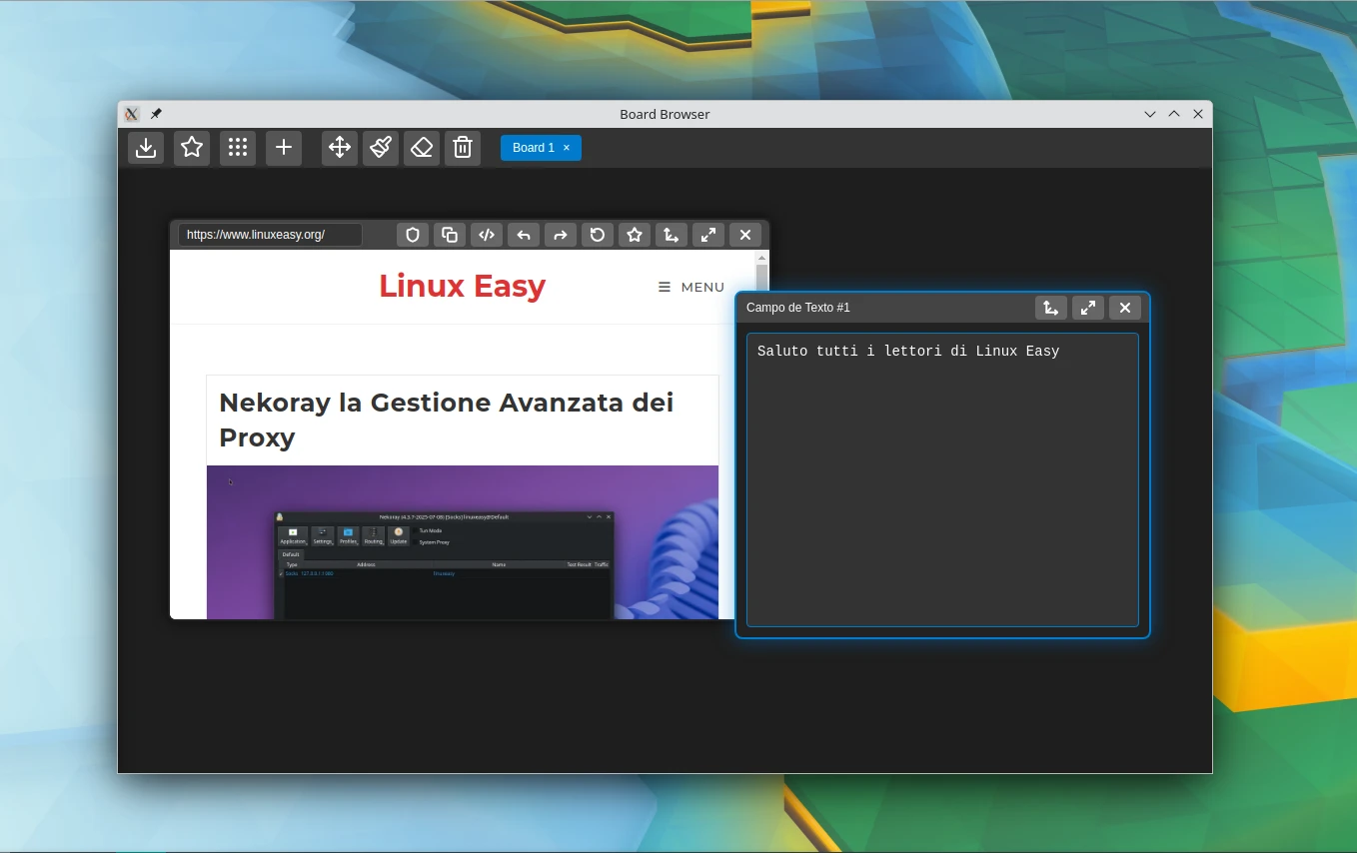Click the view source code icon
The width and height of the screenshot is (1357, 853).
487,235
